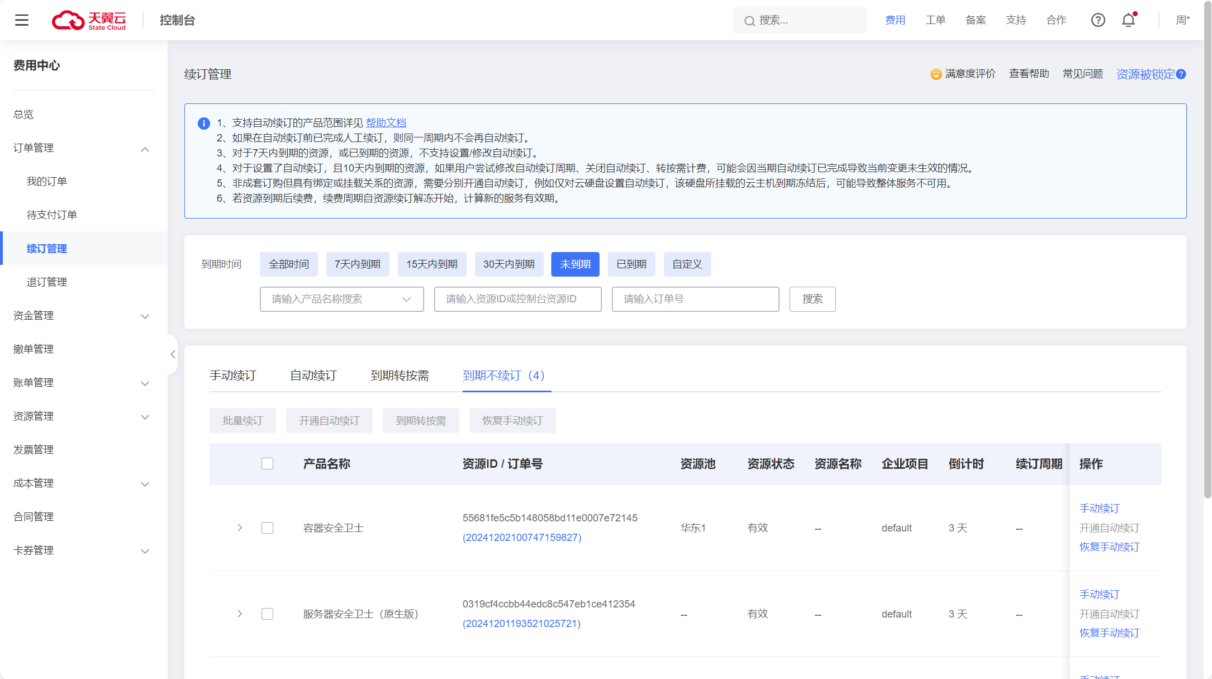Open the 帮助文档 link
The width and height of the screenshot is (1212, 679).
[x=386, y=123]
